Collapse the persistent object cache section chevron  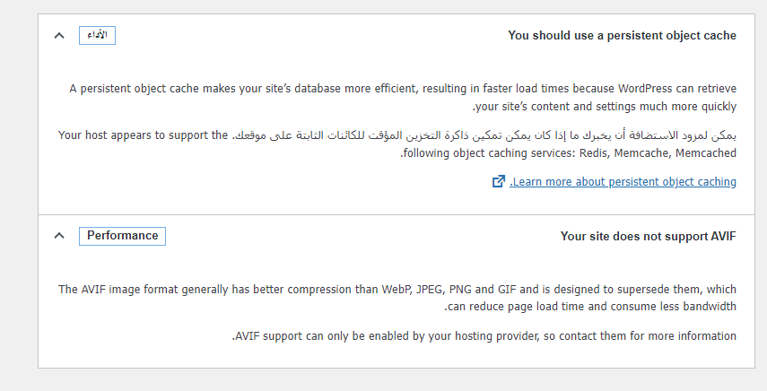pos(59,36)
